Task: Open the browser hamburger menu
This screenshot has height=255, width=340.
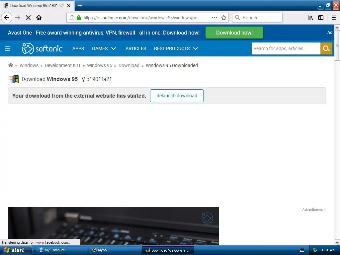Action: pos(334,18)
